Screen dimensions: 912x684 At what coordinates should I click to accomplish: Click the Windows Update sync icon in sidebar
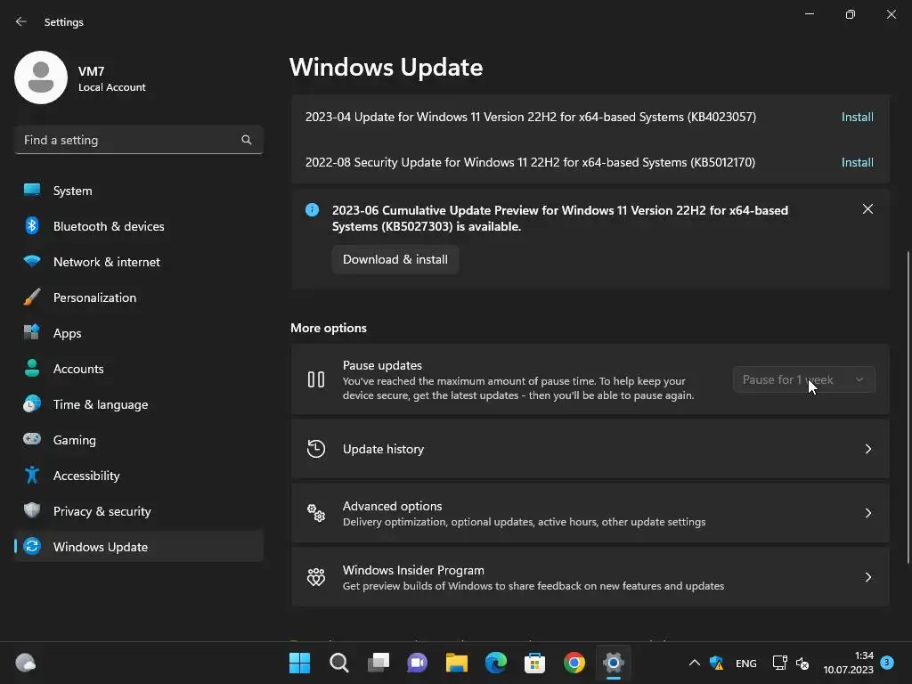coord(32,547)
